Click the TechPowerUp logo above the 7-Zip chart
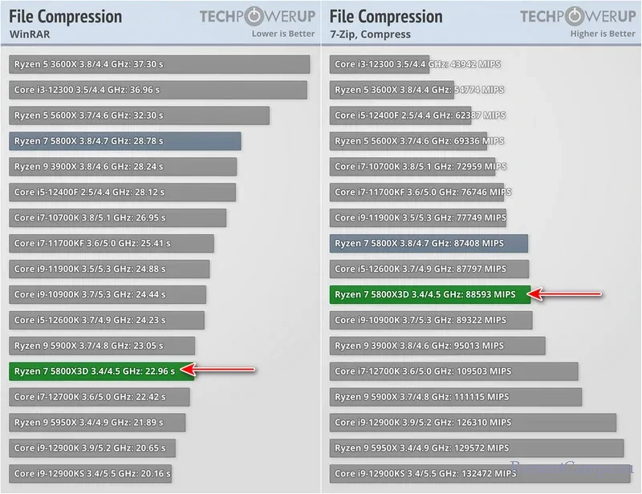The image size is (642, 494). (578, 17)
